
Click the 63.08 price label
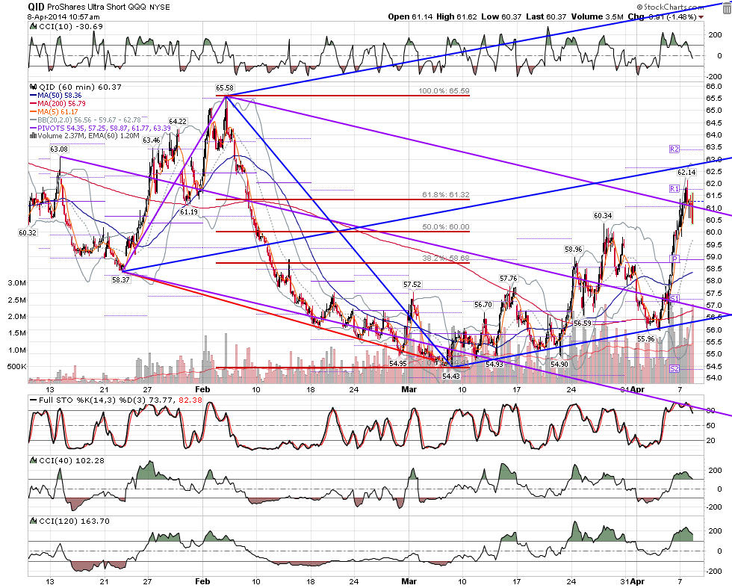(x=59, y=149)
